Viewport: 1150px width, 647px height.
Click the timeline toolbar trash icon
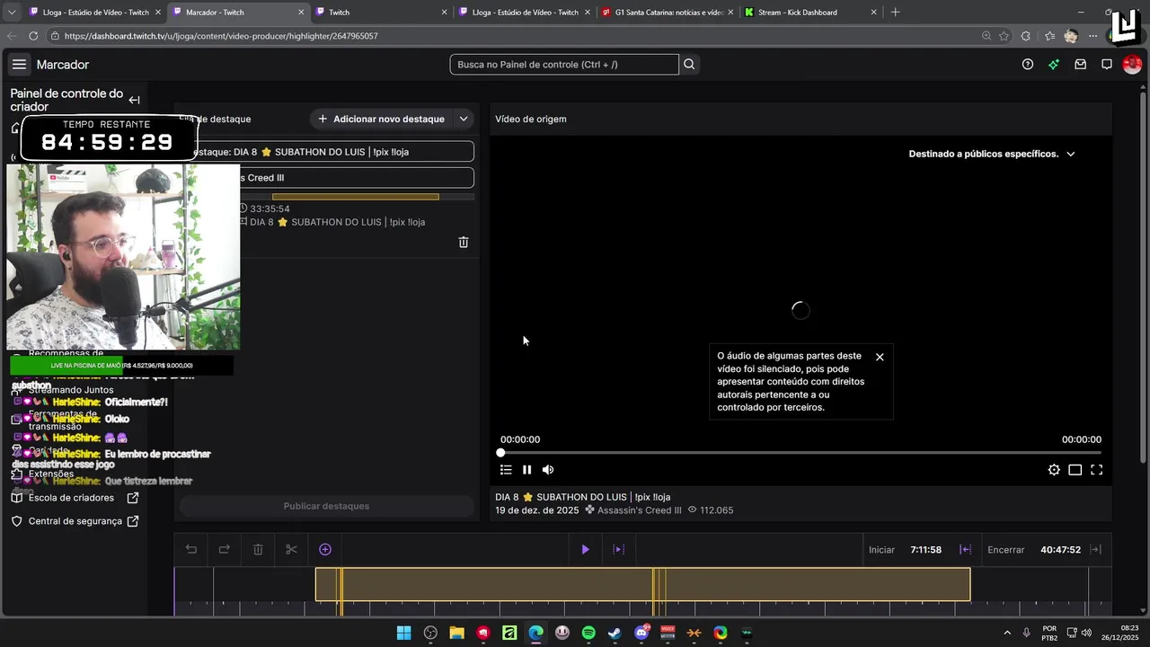click(x=258, y=549)
